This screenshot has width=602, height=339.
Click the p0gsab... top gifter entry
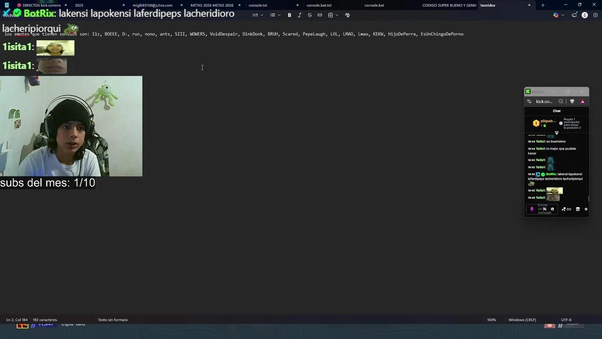[x=544, y=123]
